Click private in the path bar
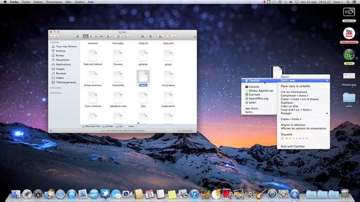The width and height of the screenshot is (360, 202). pyautogui.click(x=107, y=126)
